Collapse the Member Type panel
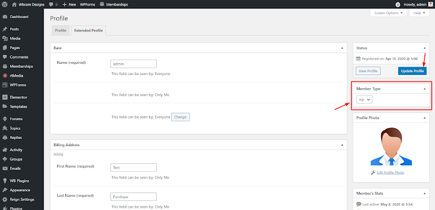The width and height of the screenshot is (435, 210). tap(425, 89)
